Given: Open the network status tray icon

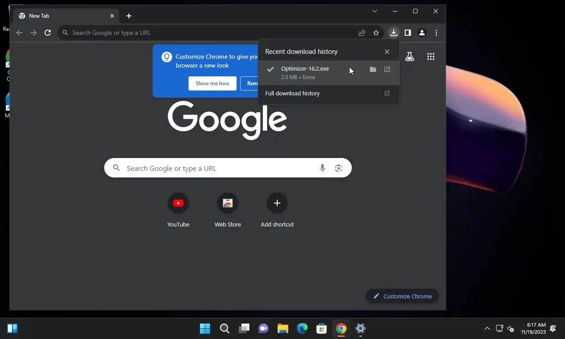Looking at the screenshot, I should [x=500, y=328].
